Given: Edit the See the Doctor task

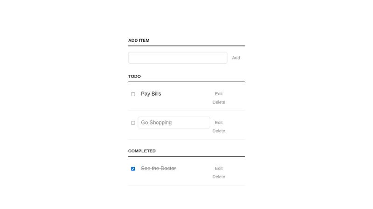Looking at the screenshot, I should [x=219, y=169].
